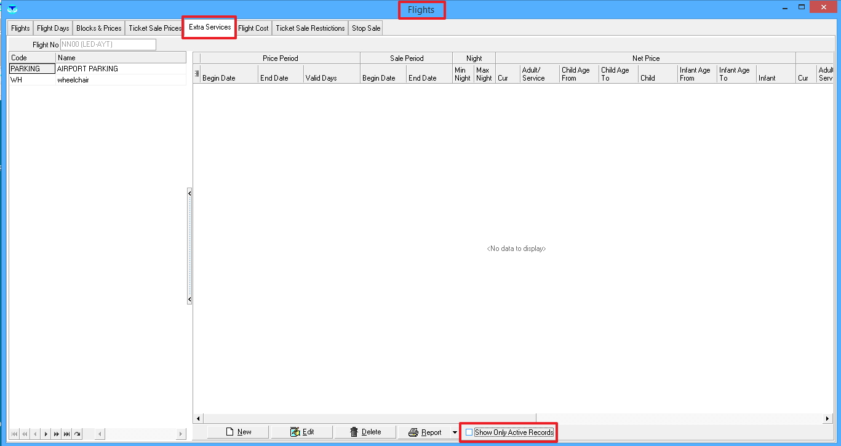Click the application logo in title bar
841x446 pixels.
pos(12,9)
